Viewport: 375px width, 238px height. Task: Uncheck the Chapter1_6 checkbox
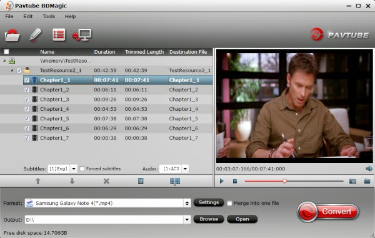click(27, 128)
